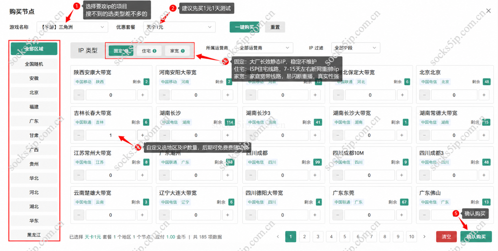Filter by 甘肃 region
Image resolution: width=498 pixels, height=251 pixels.
34,135
